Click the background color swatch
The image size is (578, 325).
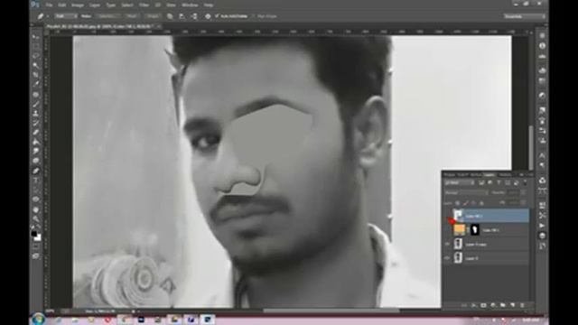point(38,238)
